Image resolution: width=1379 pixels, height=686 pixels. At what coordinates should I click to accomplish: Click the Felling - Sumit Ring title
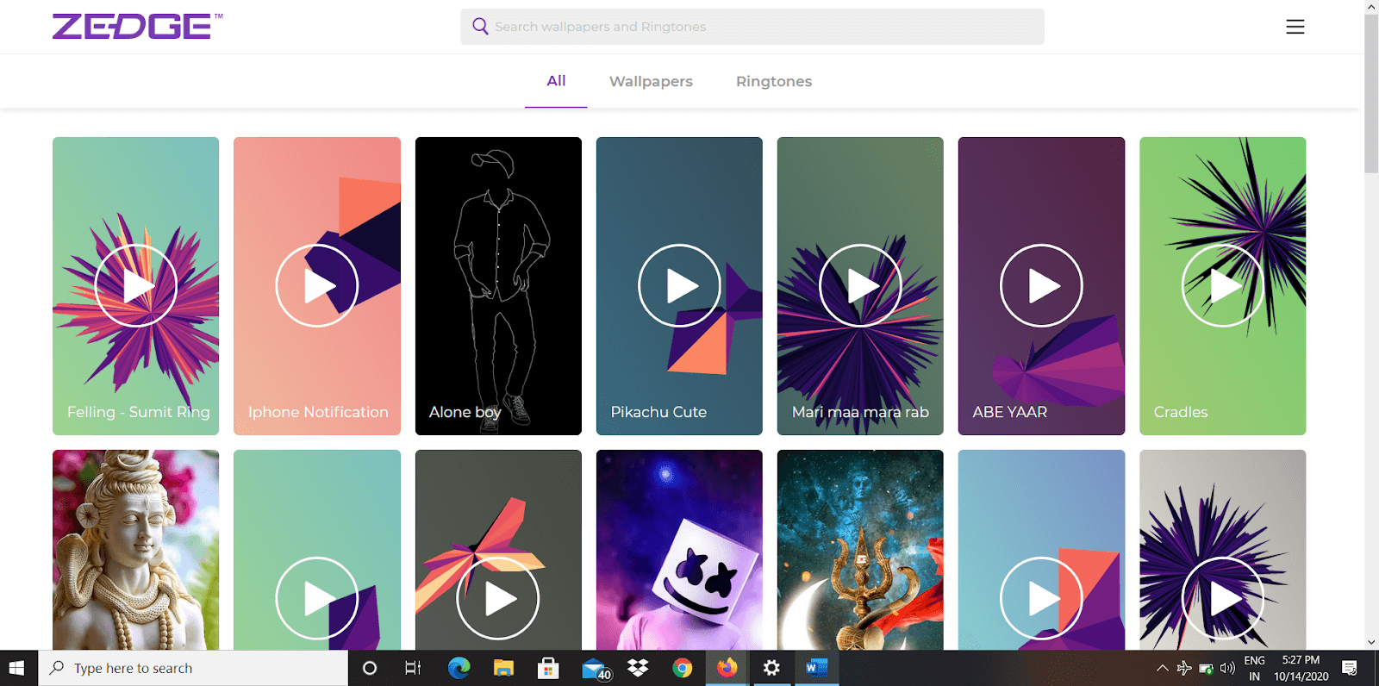(x=138, y=412)
